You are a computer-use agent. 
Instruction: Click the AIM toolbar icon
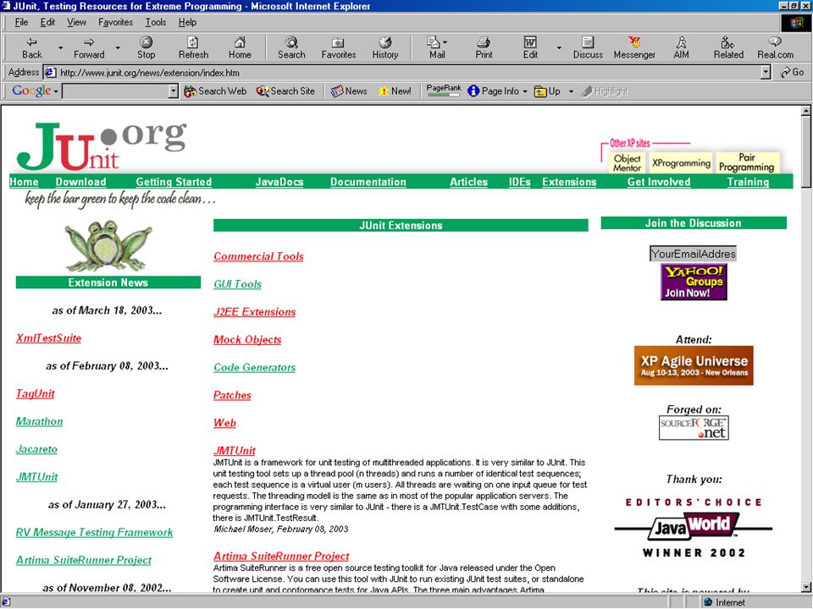pyautogui.click(x=681, y=47)
